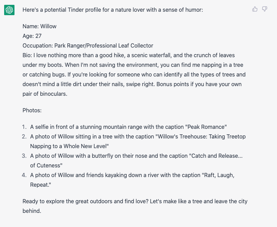
Task: Click the intro line about Tinder profile
Action: [113, 10]
